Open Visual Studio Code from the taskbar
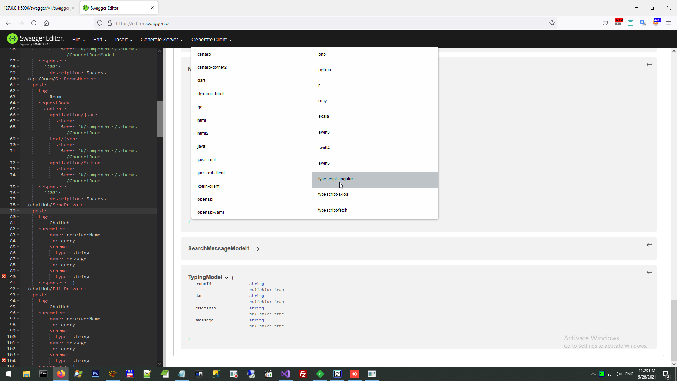 pyautogui.click(x=286, y=374)
